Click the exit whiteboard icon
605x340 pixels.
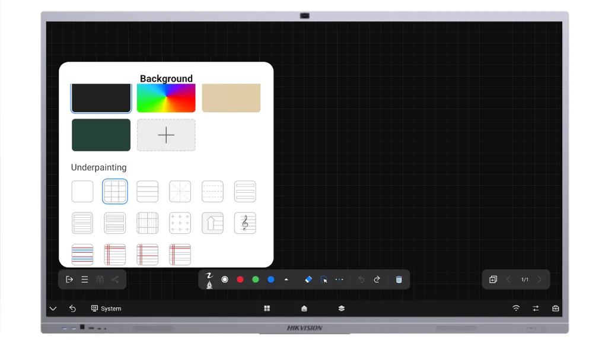tap(69, 279)
